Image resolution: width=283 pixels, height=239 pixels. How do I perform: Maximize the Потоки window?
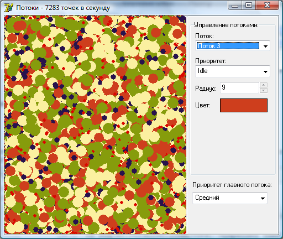(x=249, y=5)
